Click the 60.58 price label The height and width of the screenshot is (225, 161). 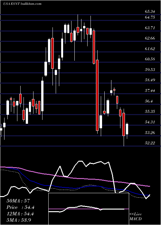click(150, 59)
